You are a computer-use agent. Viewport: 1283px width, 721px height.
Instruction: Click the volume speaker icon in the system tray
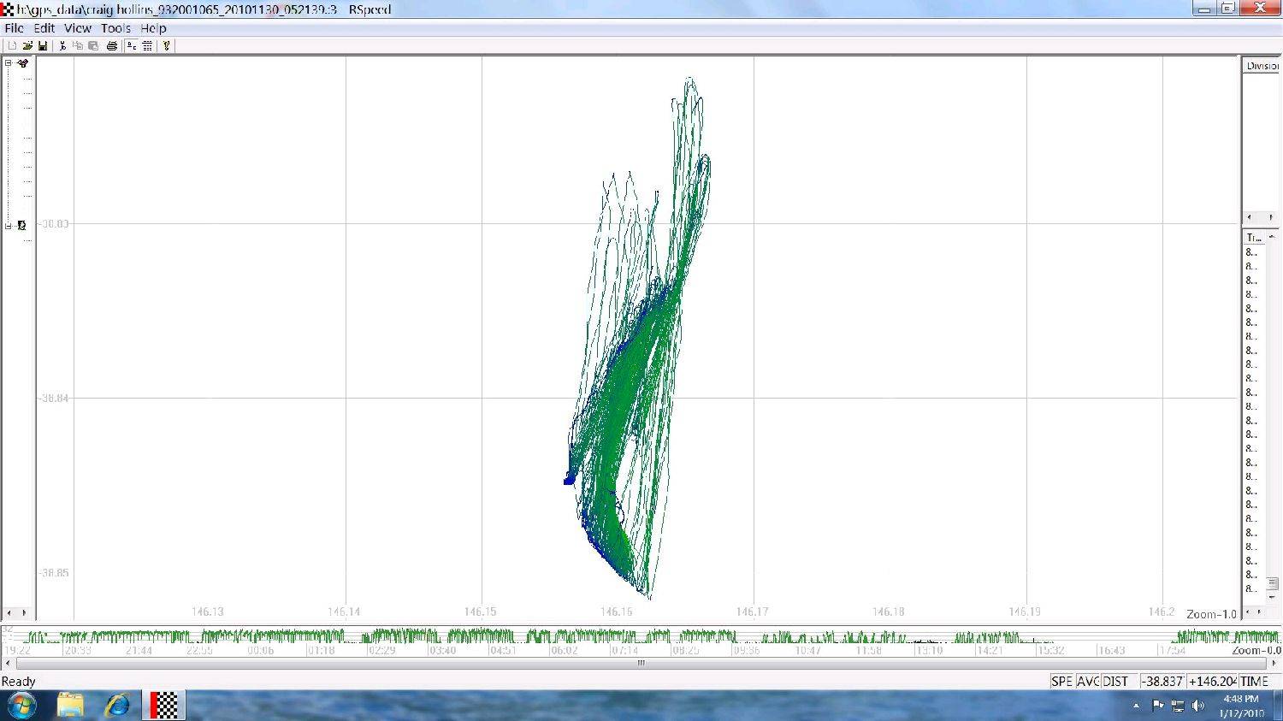(x=1197, y=706)
